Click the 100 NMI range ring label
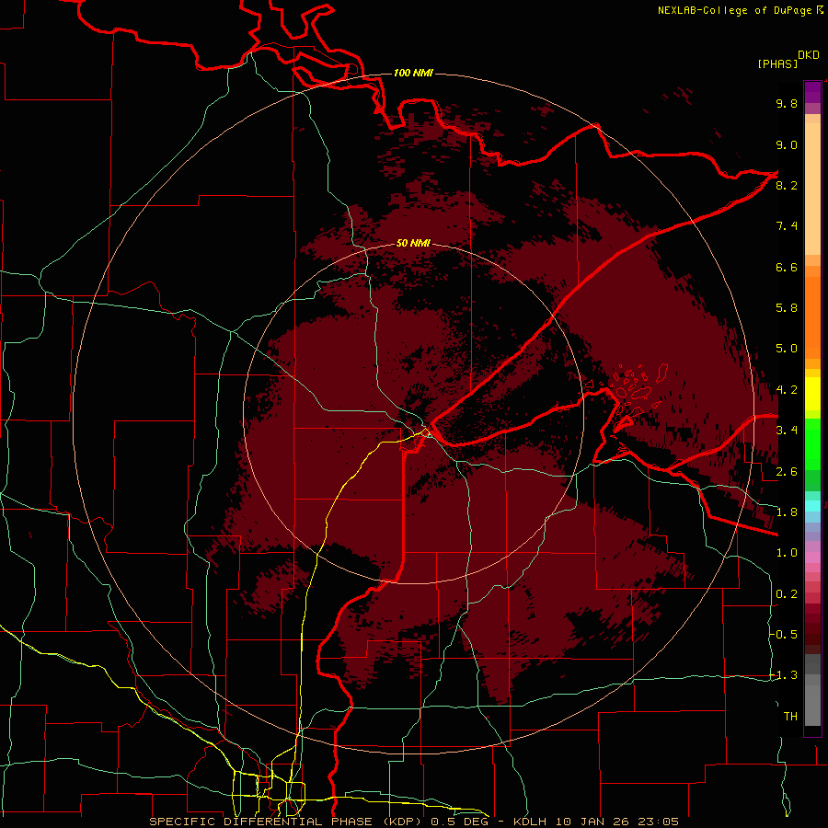This screenshot has width=828, height=828. [413, 73]
